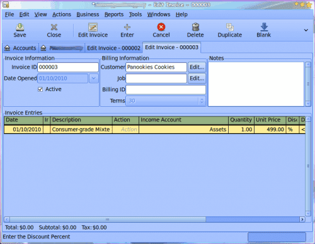The height and width of the screenshot is (244, 315).
Task: Click into the Job field
Action: (156, 79)
